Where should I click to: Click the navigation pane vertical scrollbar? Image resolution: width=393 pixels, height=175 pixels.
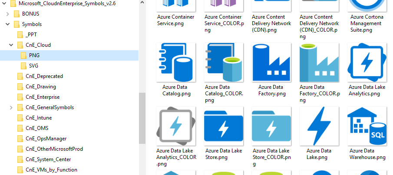click(x=142, y=117)
